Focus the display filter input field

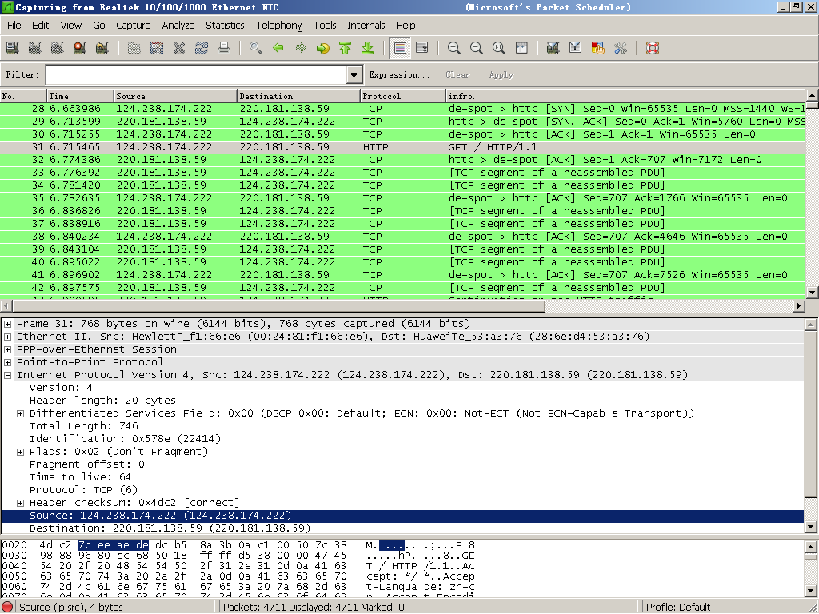pos(197,74)
